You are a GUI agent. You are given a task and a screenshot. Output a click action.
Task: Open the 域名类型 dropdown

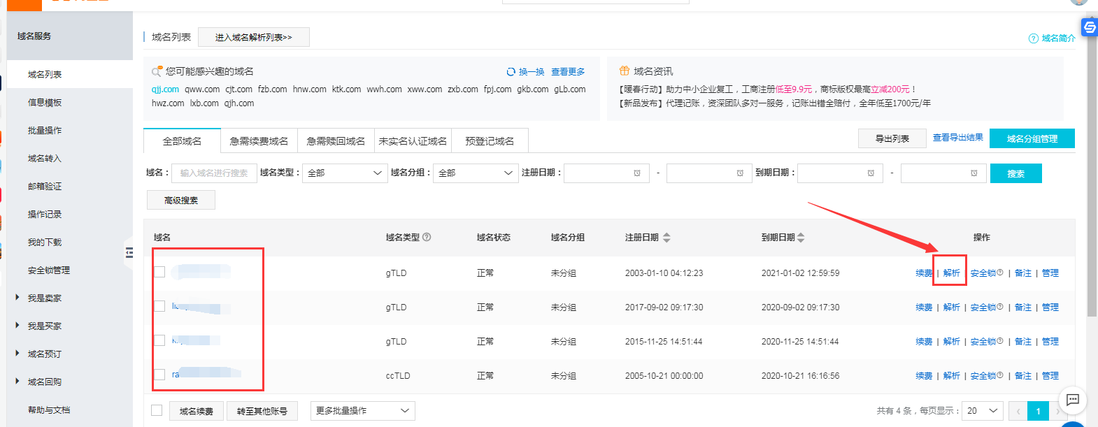pyautogui.click(x=345, y=173)
